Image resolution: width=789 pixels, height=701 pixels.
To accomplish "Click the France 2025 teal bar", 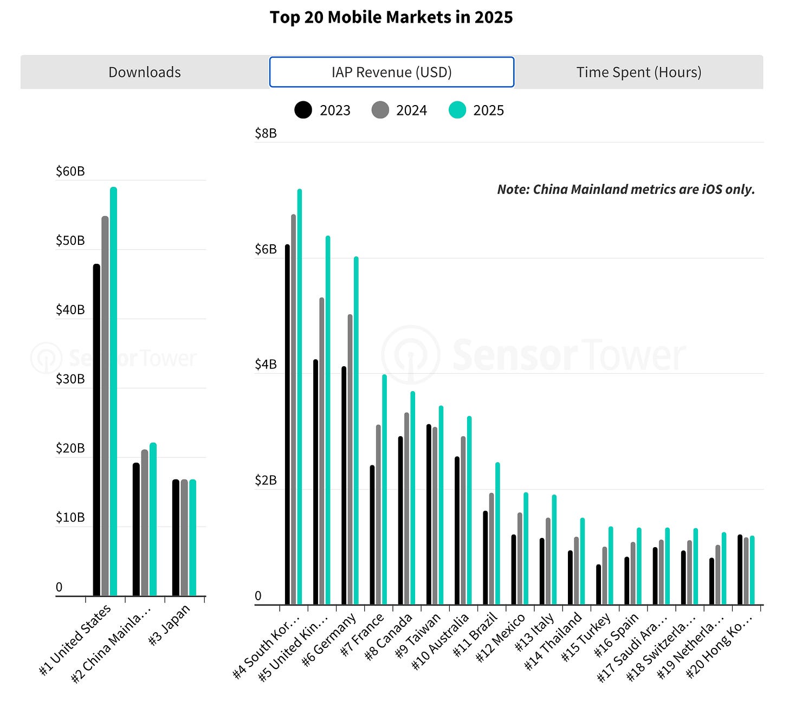I will click(384, 490).
